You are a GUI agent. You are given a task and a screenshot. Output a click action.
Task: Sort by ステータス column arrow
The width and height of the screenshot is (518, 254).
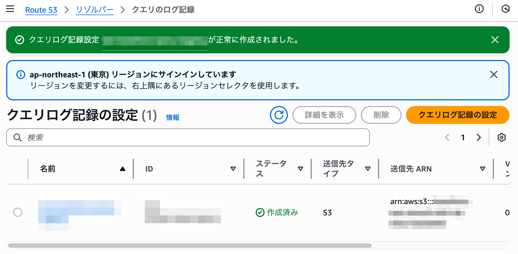click(x=300, y=169)
